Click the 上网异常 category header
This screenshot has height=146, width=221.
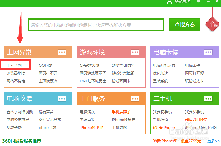(38, 52)
